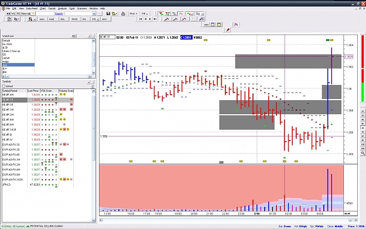
Task: Click the RS toolbar button
Action: point(18,14)
